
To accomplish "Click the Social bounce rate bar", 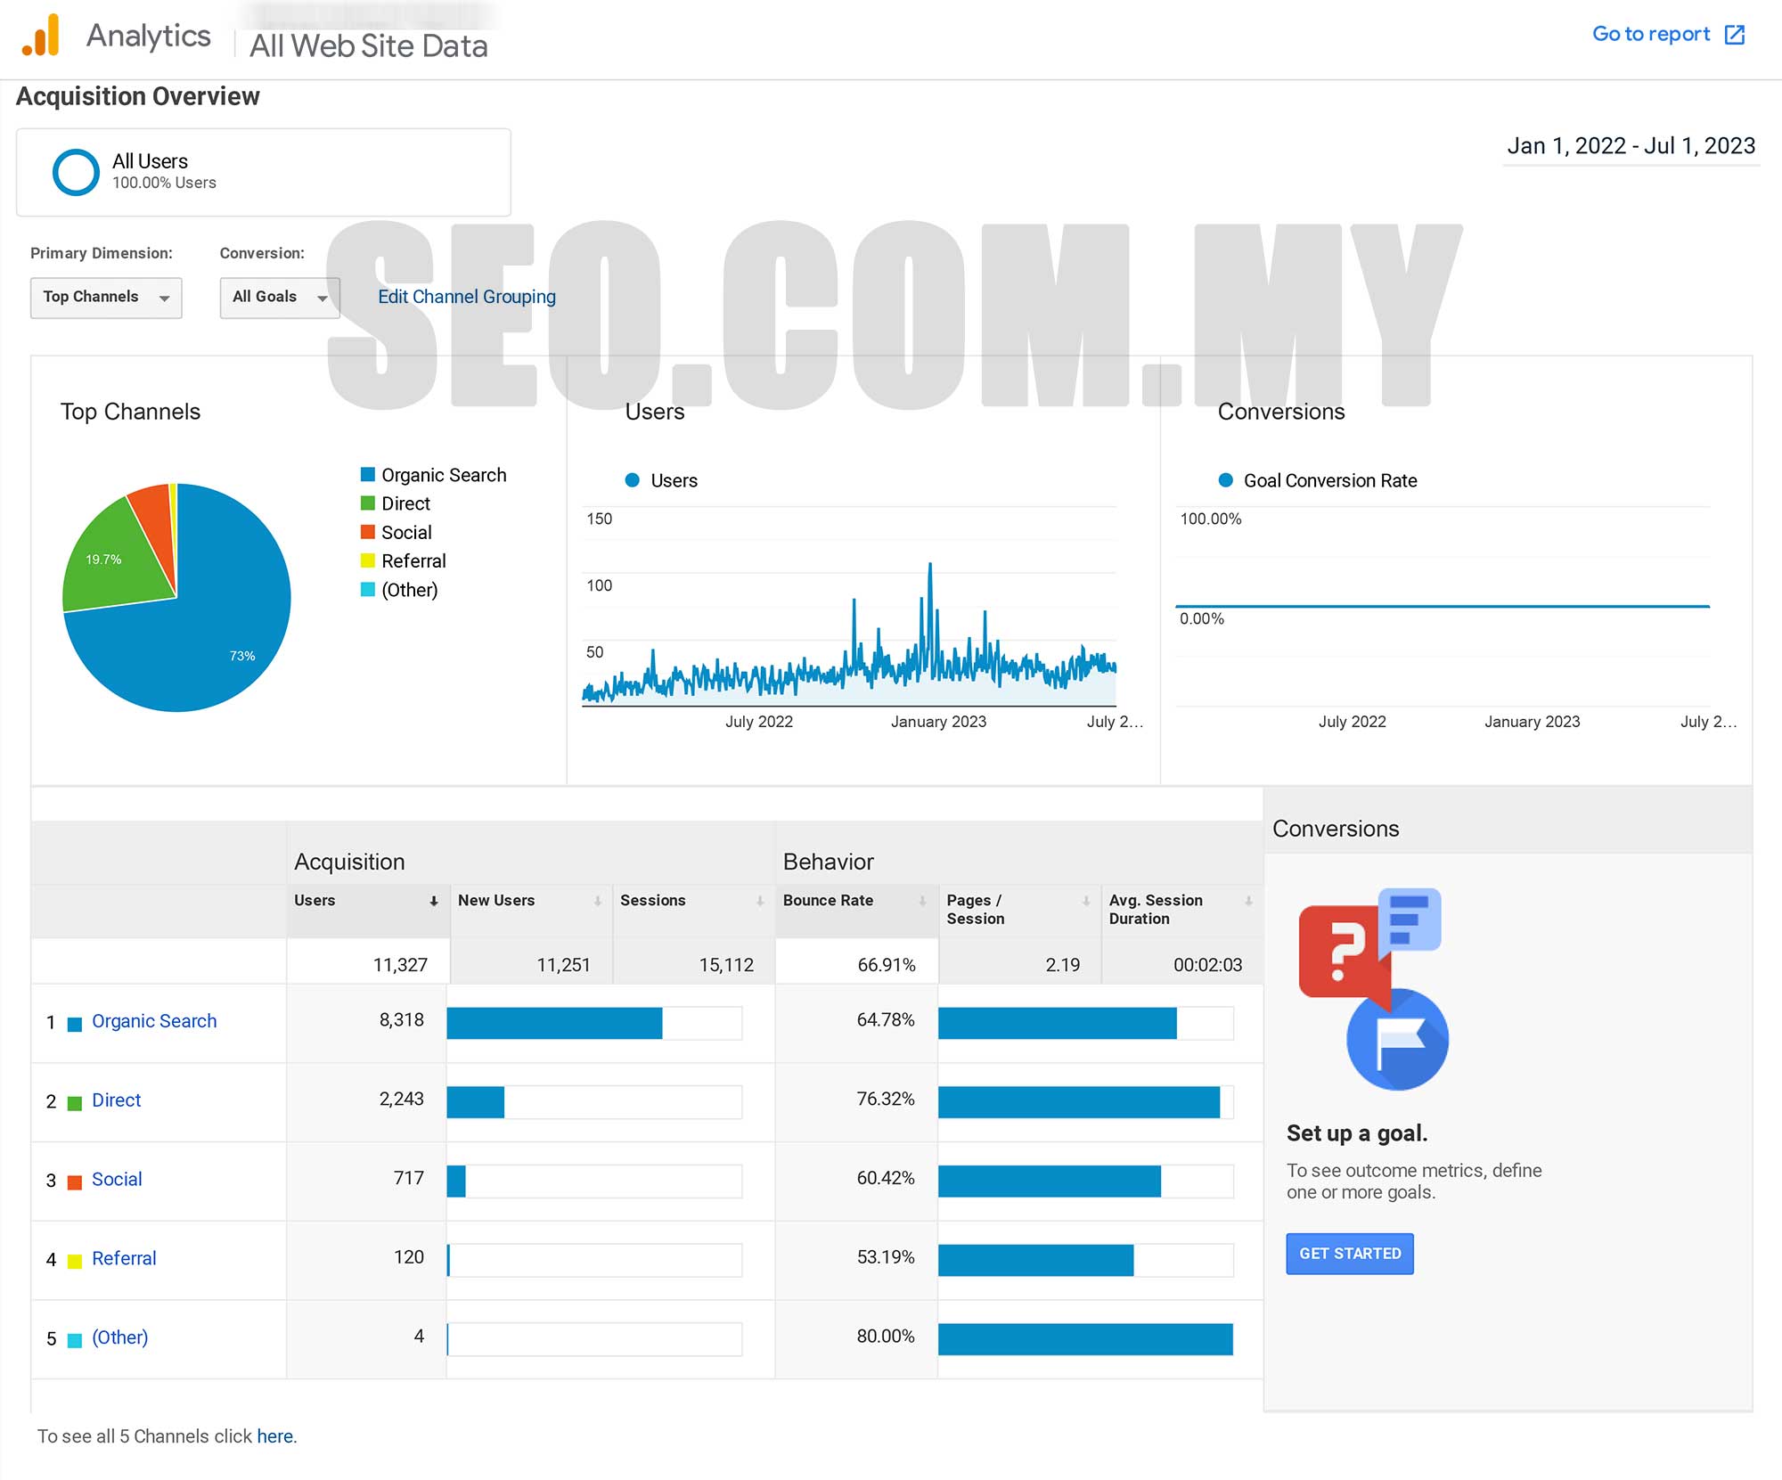I will point(1050,1182).
